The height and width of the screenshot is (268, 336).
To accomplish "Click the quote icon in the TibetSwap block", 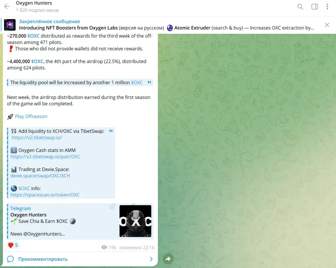I will [x=111, y=131].
